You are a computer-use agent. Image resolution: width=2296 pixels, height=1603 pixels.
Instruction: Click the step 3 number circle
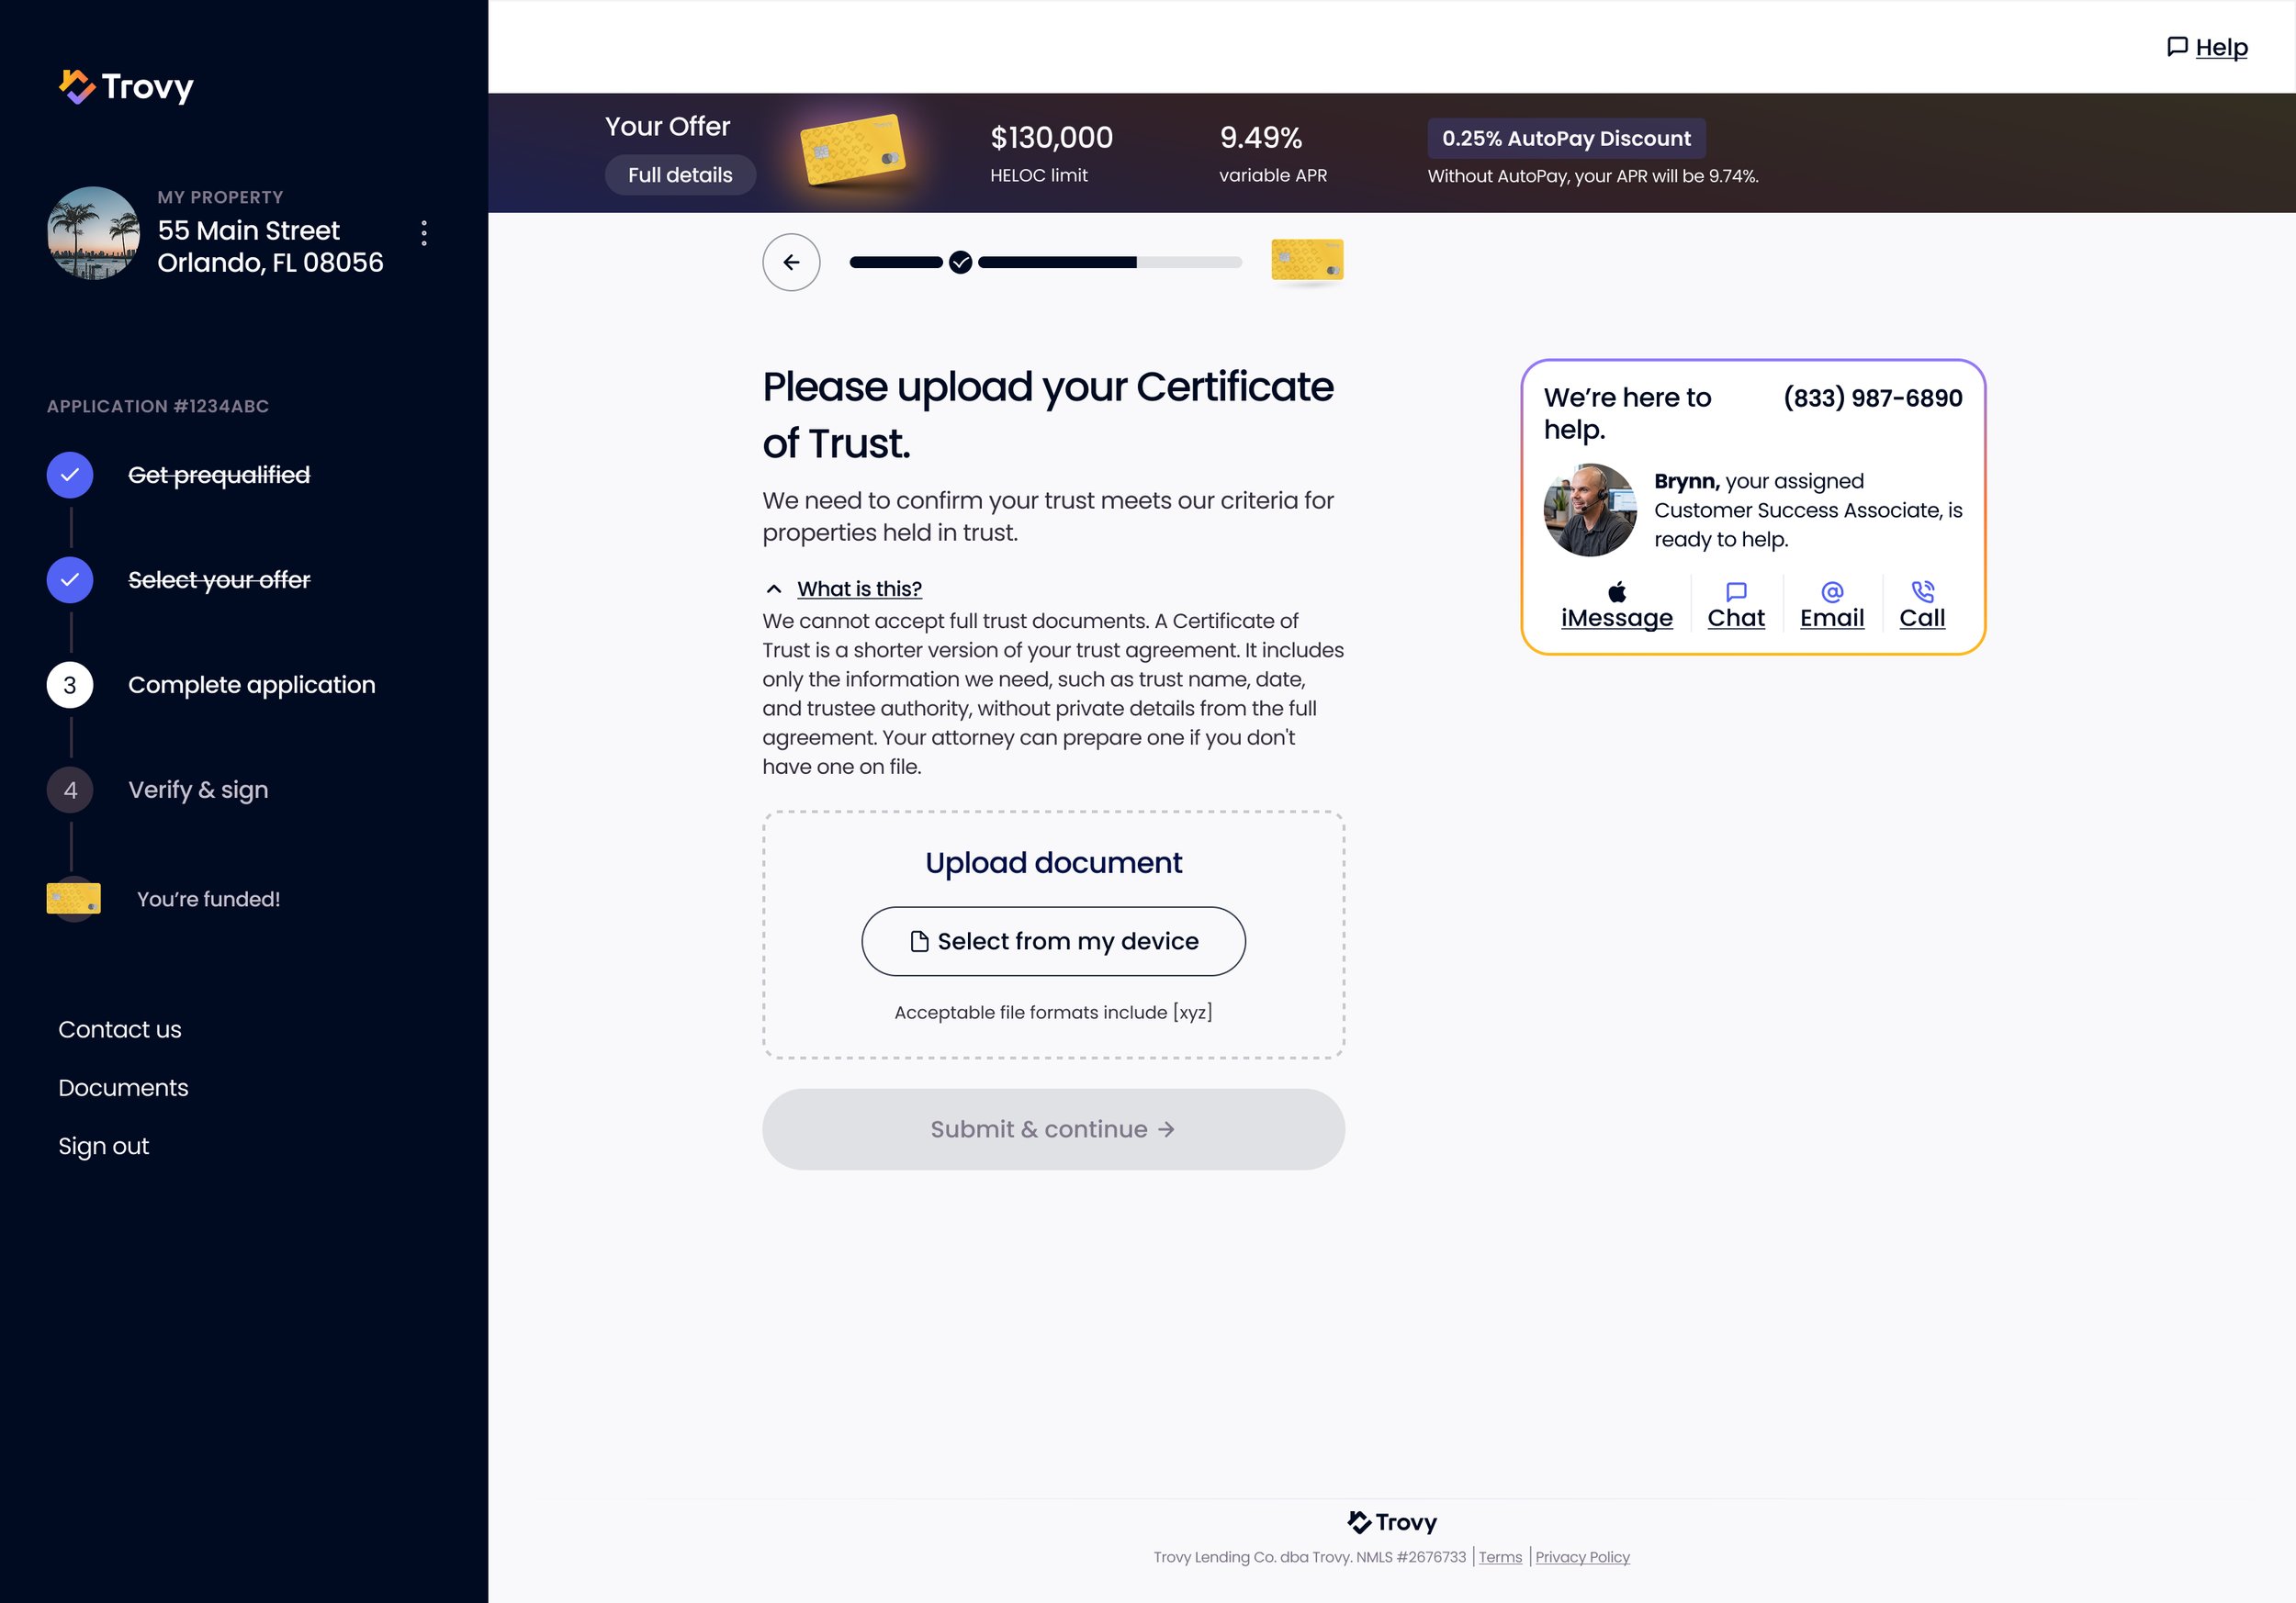click(x=70, y=685)
